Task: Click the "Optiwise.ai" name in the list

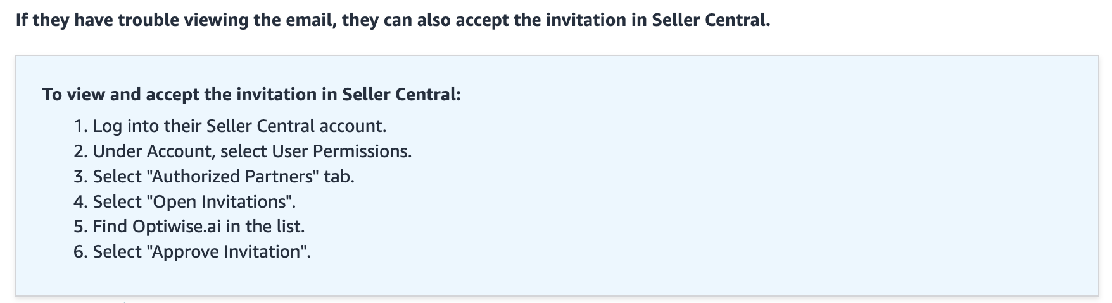Action: 177,227
